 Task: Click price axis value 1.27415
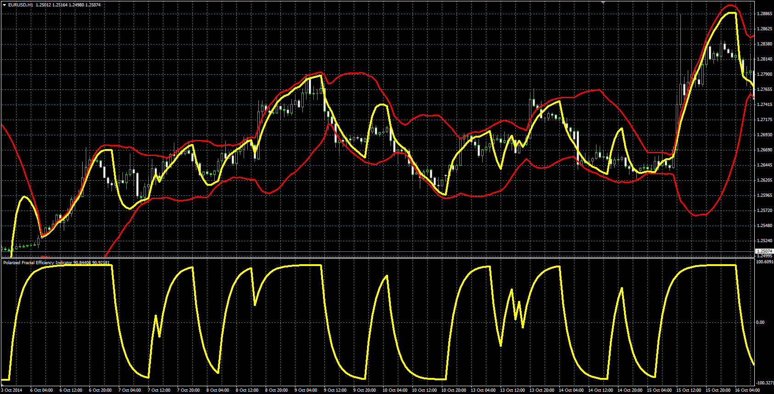click(764, 105)
